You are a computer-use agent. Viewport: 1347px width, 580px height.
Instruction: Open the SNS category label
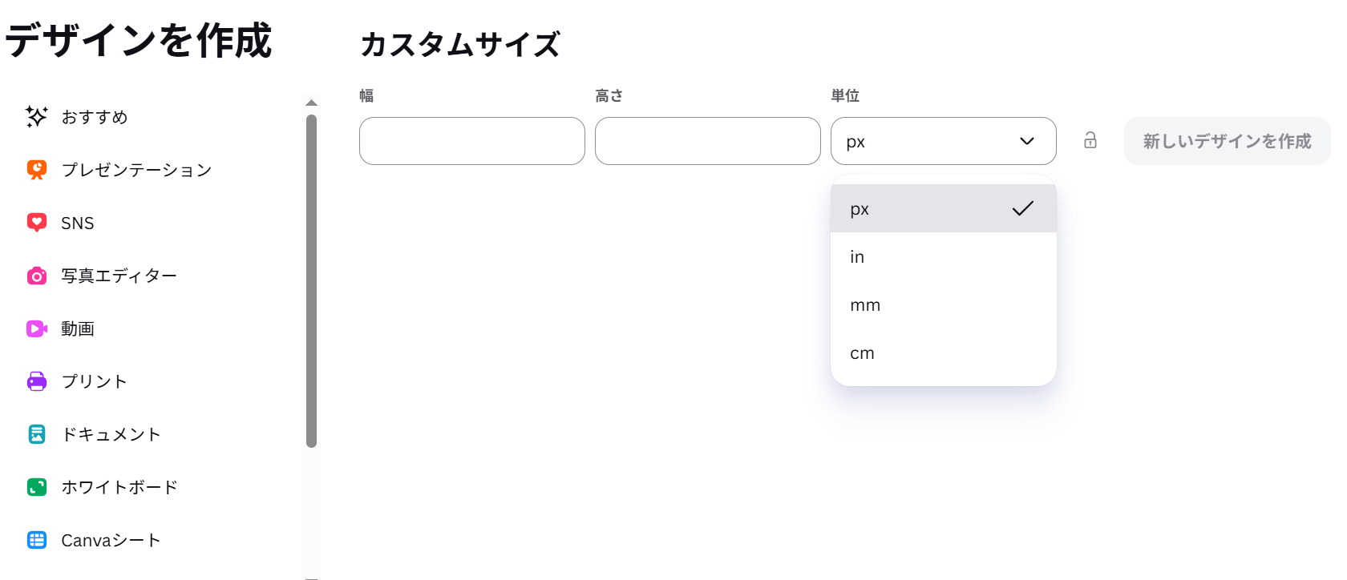(78, 223)
